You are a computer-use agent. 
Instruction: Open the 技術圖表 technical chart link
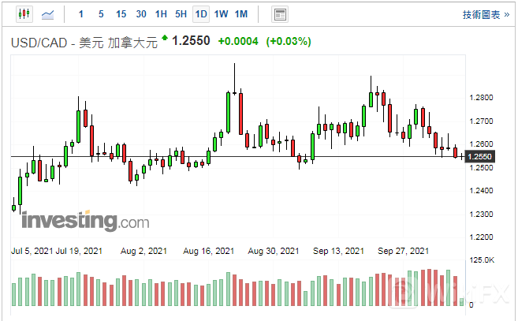tap(486, 14)
